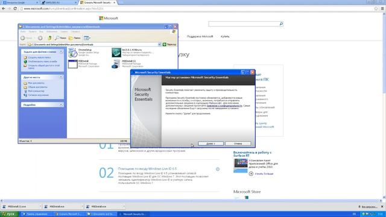Click the share this folder link

(x=44, y=67)
